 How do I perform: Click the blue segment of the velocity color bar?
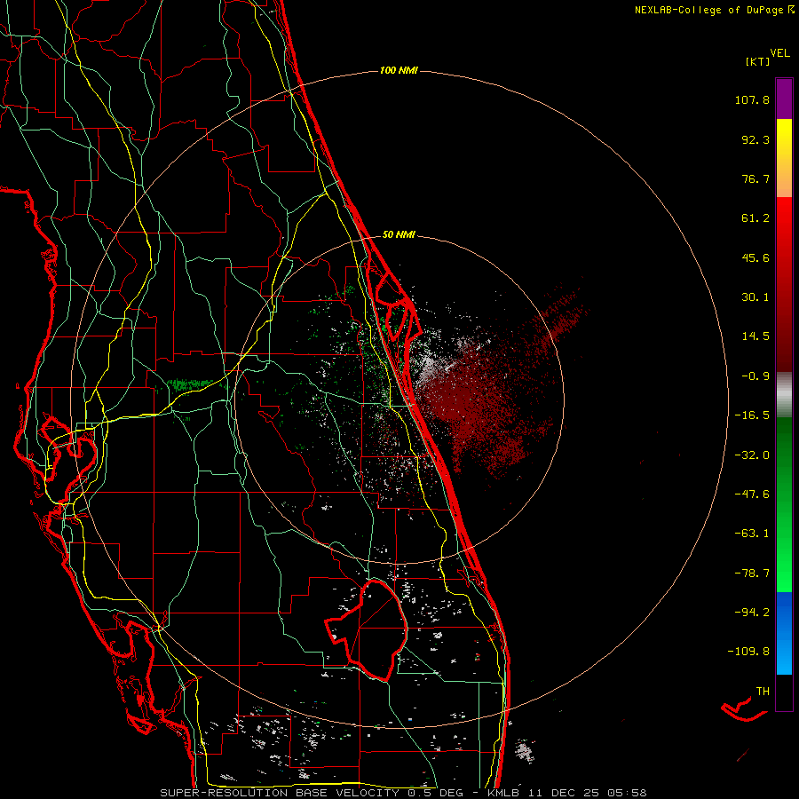[784, 633]
